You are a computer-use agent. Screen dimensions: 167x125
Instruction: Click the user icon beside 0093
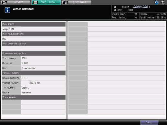click(x=115, y=10)
